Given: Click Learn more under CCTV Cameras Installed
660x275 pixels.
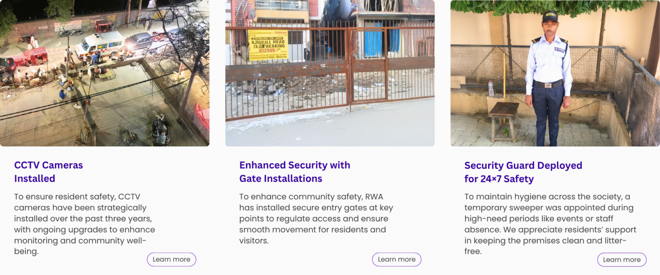Looking at the screenshot, I should [x=171, y=260].
